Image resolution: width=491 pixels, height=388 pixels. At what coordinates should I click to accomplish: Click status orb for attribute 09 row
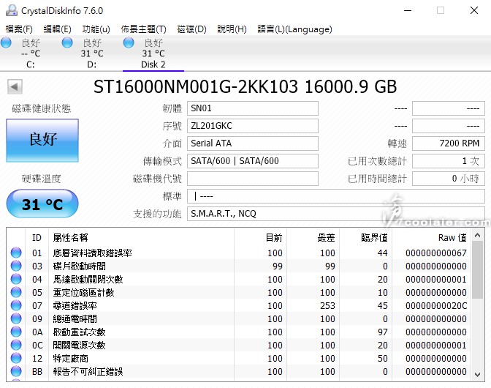click(x=16, y=318)
